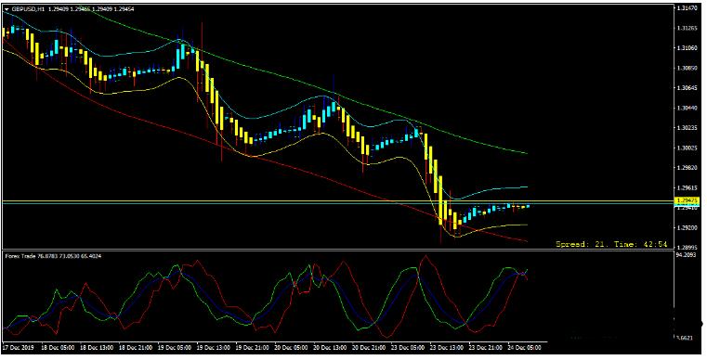Select the yellow 1.29475 price tag
This screenshot has height=360, width=707.
pos(687,200)
